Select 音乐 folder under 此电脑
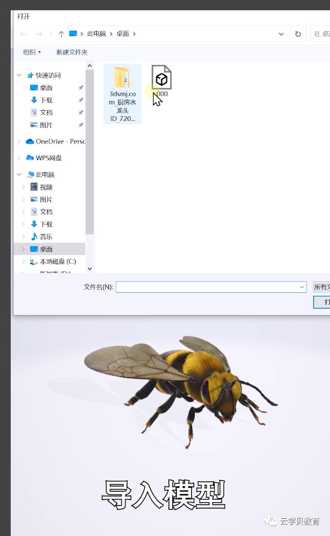The height and width of the screenshot is (536, 330). (x=46, y=237)
